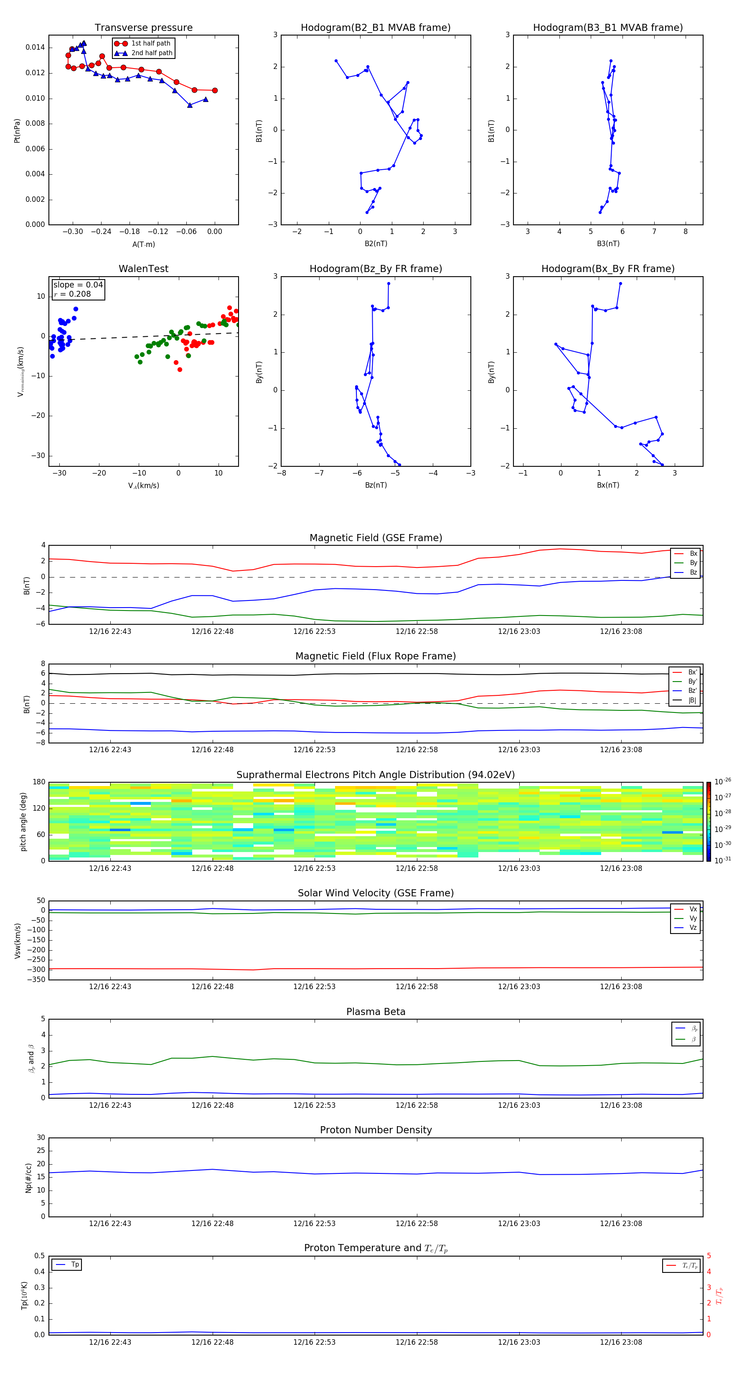Click the "Magnetic Field (GSE Frame)" title
Screen dimensions: 752x1379
tap(376, 538)
